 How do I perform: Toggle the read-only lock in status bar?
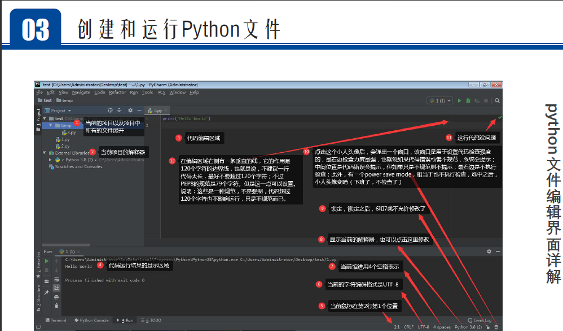(x=487, y=327)
